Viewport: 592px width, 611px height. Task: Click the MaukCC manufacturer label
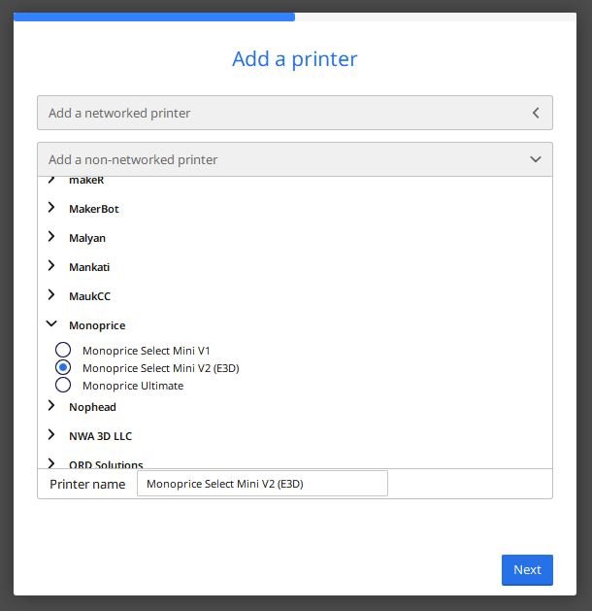[x=89, y=296]
